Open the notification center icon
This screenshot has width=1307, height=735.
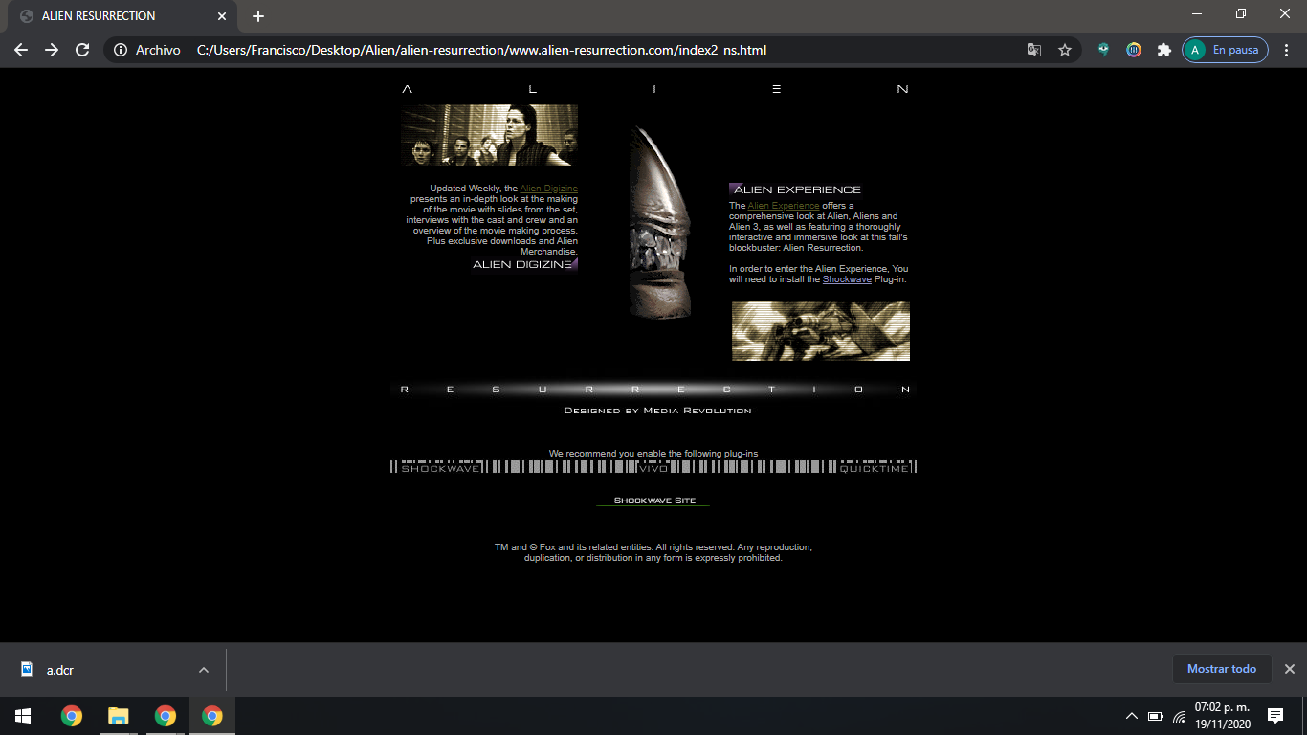click(x=1274, y=716)
